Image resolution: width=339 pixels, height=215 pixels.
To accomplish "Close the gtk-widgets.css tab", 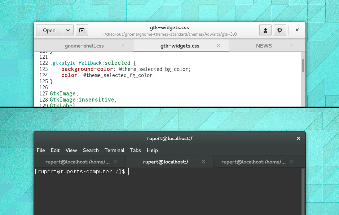I will 218,45.
